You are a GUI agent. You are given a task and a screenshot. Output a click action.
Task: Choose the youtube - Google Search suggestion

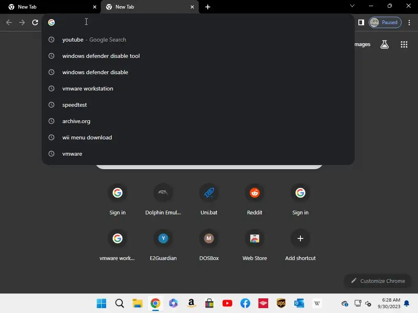tap(198, 40)
